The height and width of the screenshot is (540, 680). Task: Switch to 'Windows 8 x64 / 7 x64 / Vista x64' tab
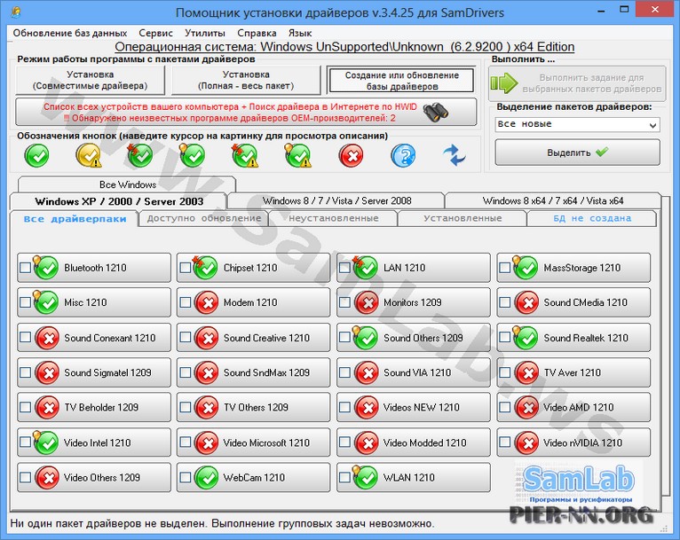(553, 201)
